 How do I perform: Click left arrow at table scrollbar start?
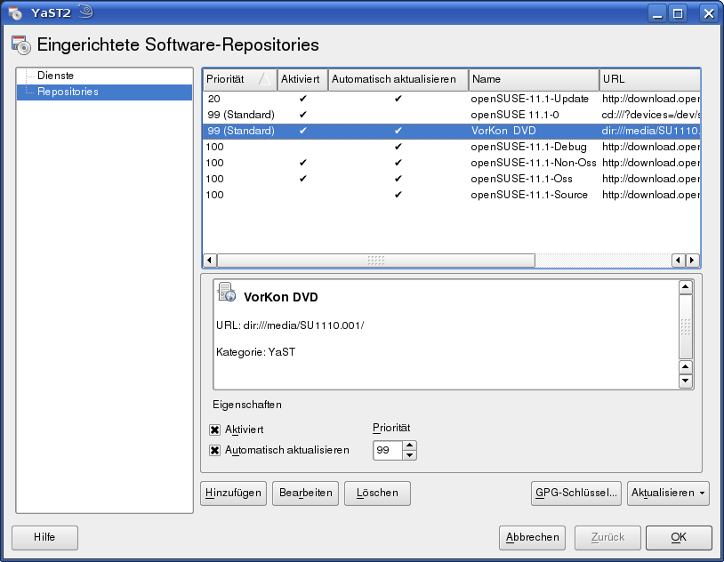pyautogui.click(x=210, y=261)
